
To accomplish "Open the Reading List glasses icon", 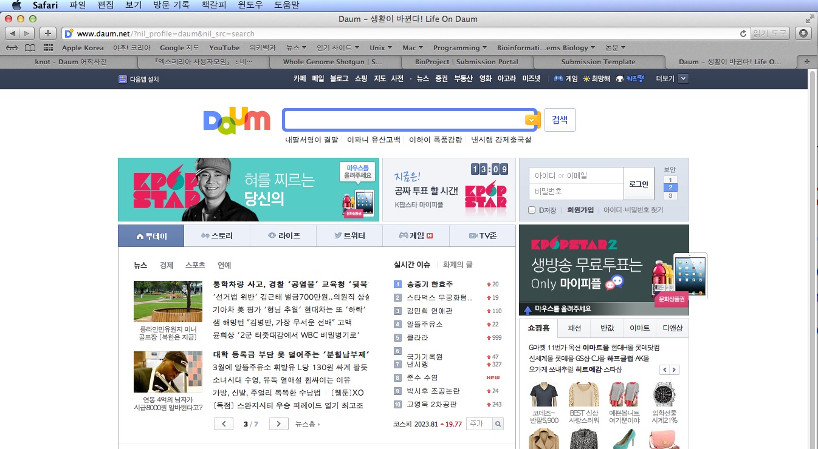I will tap(12, 47).
